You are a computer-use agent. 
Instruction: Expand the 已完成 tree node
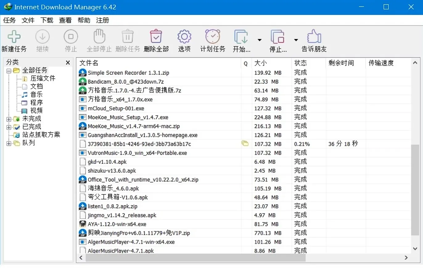point(8,127)
